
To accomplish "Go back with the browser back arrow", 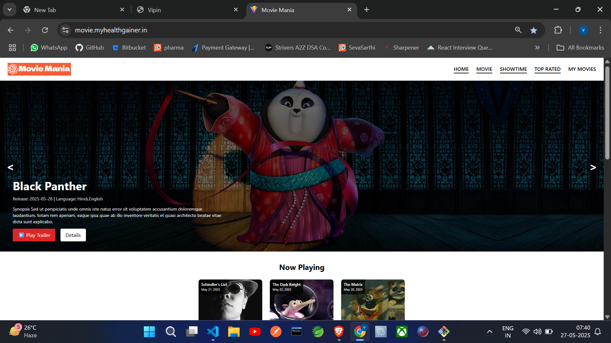I will click(11, 30).
